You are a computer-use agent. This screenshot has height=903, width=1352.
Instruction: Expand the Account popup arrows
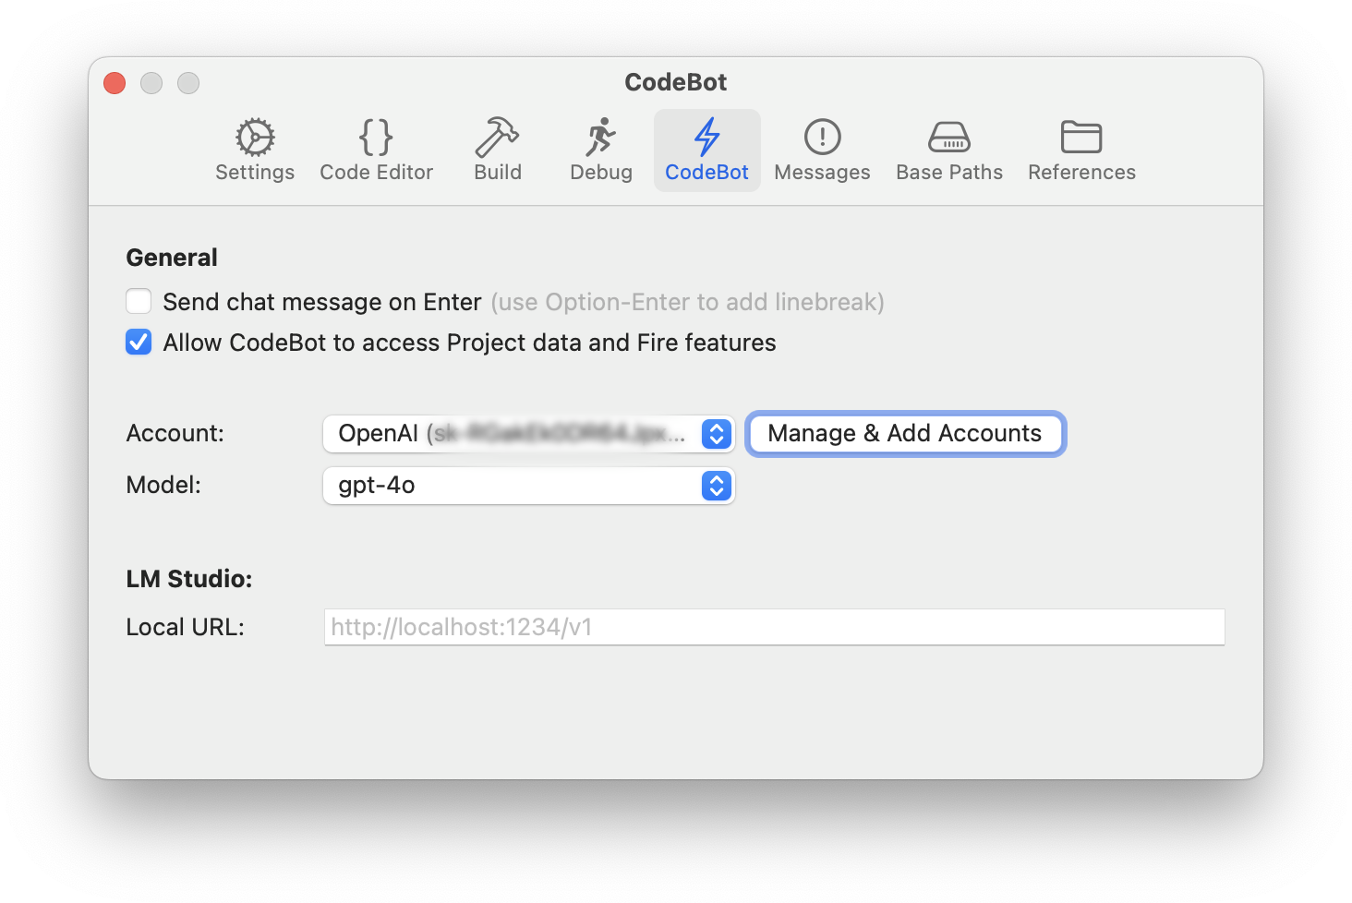(x=717, y=434)
